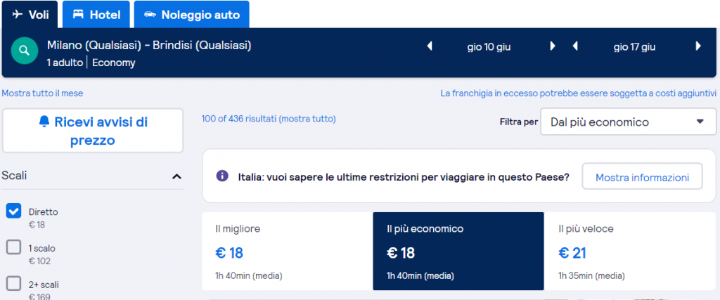This screenshot has height=300, width=720.
Task: Go to next departure date arrow
Action: coord(553,46)
